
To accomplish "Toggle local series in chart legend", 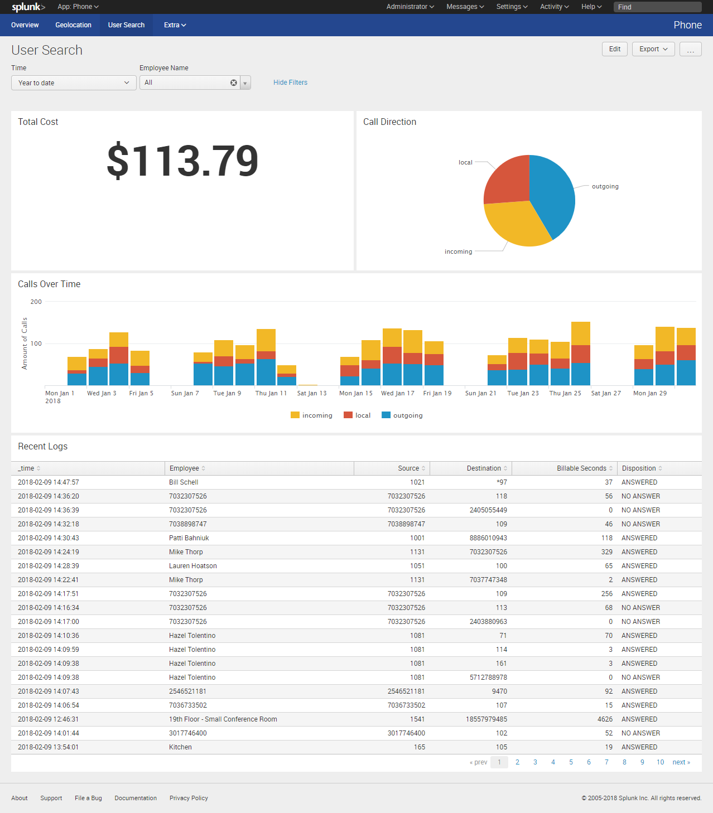I will point(357,415).
